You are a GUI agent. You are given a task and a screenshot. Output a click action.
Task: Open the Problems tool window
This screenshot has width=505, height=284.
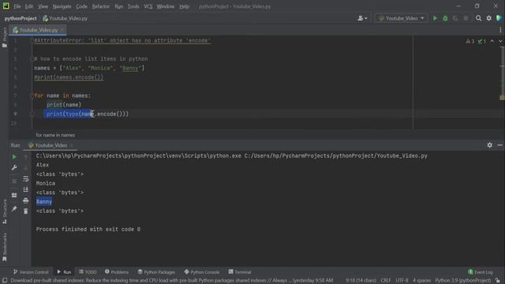[x=117, y=272]
